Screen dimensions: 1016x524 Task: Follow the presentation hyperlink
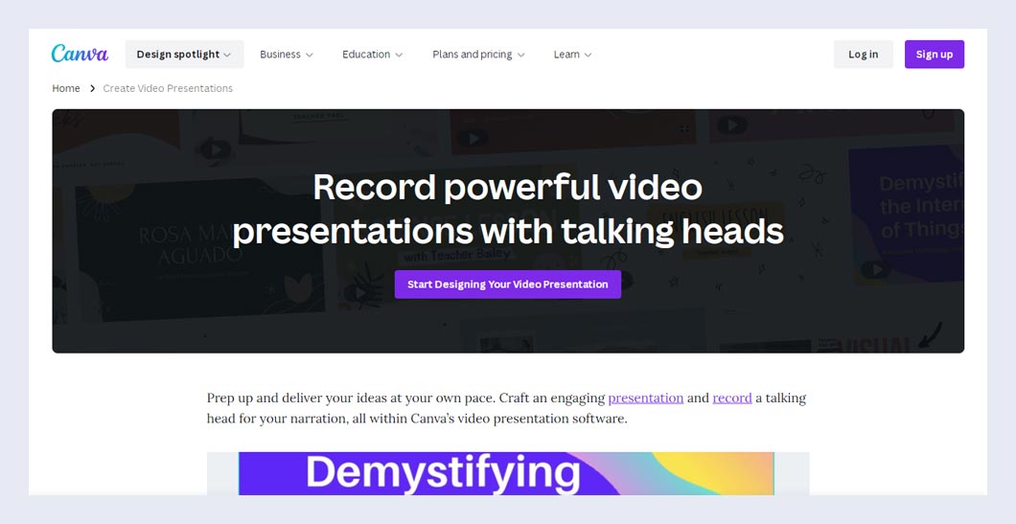point(645,398)
